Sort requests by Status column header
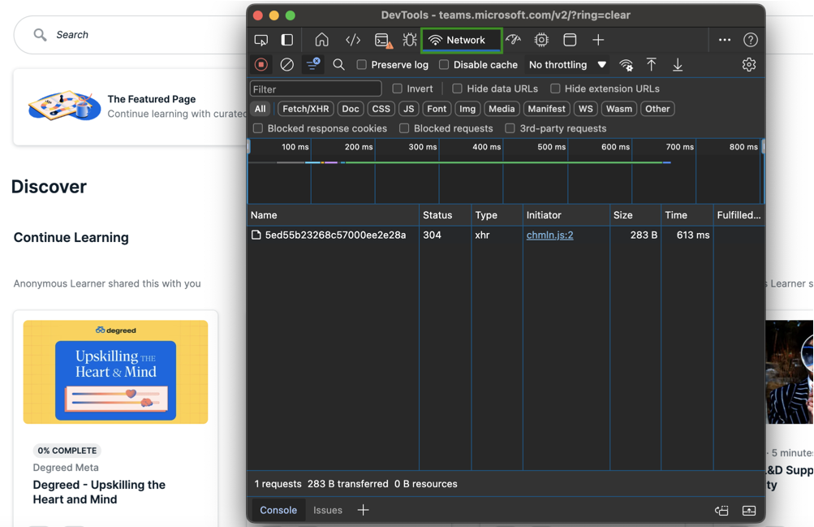This screenshot has height=527, width=814. coord(445,215)
